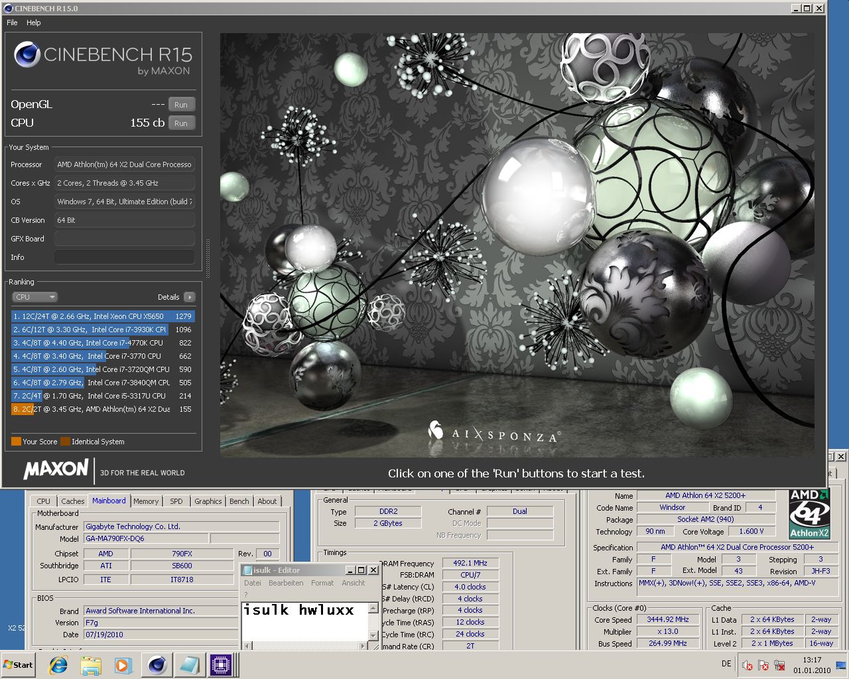Open Ansicht menu in isulk Editor

coord(354,583)
